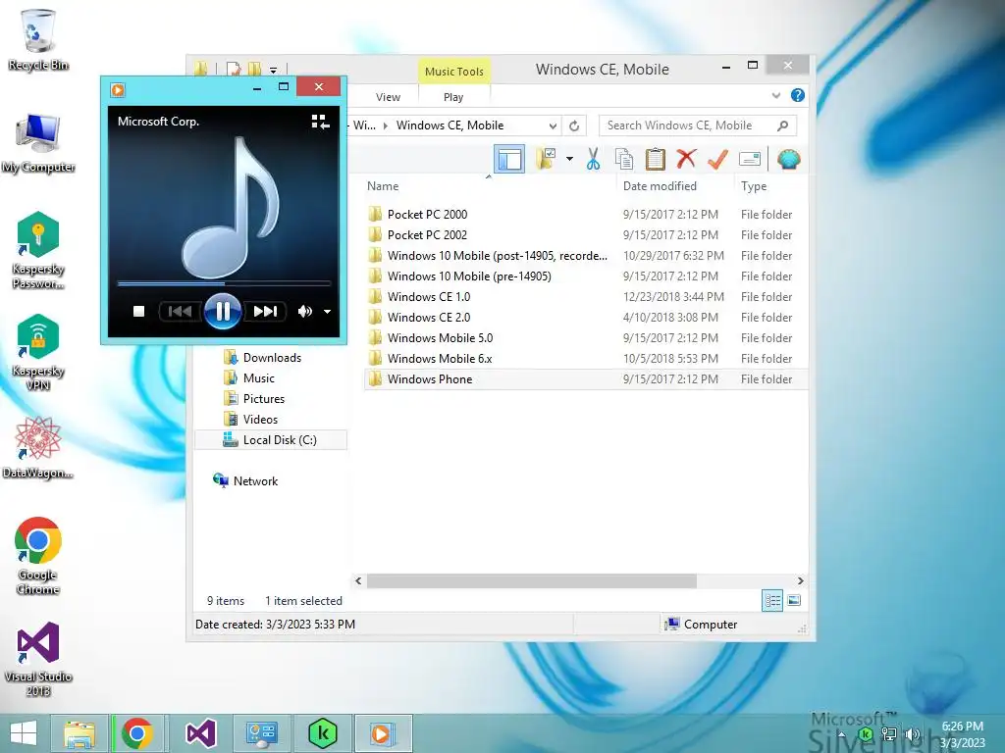The image size is (1005, 753).
Task: Click the Rename icon in toolbar
Action: point(749,159)
